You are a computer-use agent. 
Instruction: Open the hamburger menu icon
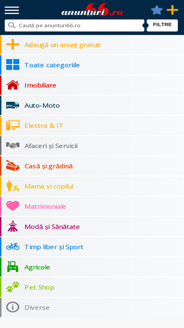pyautogui.click(x=12, y=10)
